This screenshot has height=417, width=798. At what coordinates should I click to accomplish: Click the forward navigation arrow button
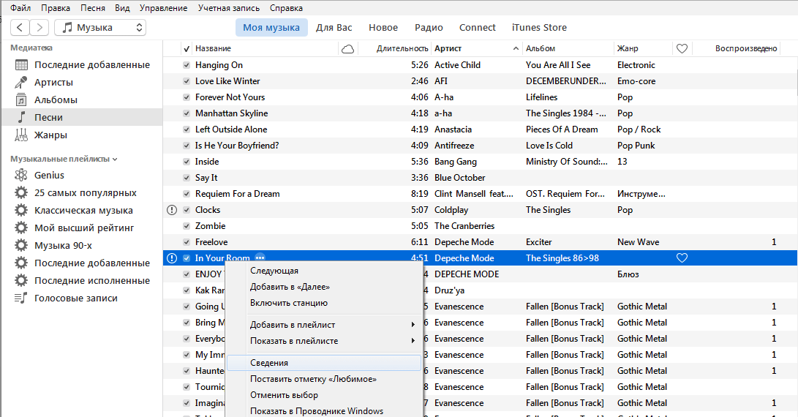(39, 28)
